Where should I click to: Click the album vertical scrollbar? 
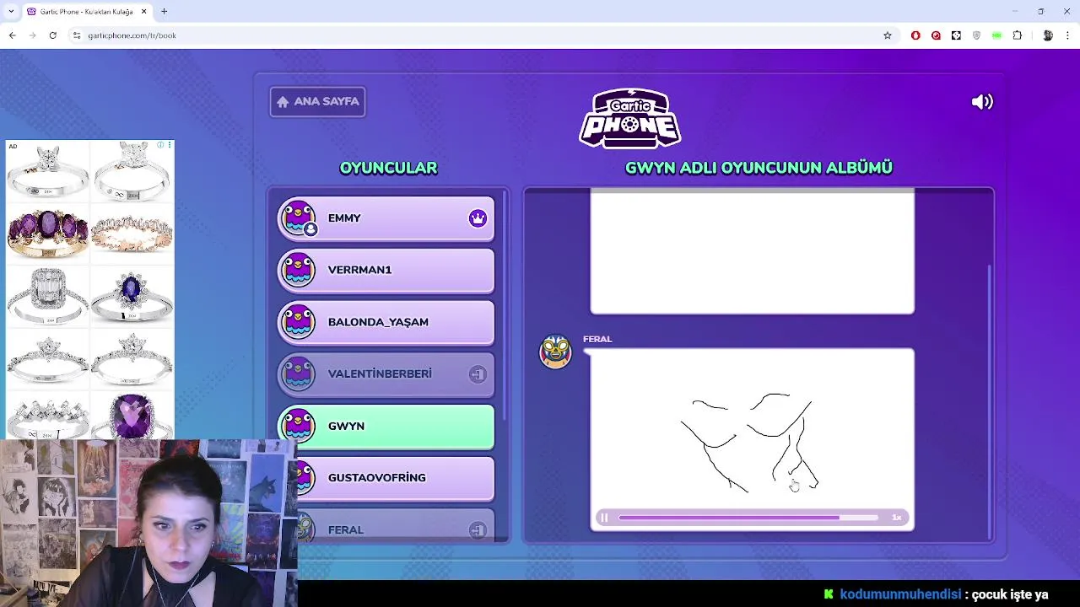990,401
